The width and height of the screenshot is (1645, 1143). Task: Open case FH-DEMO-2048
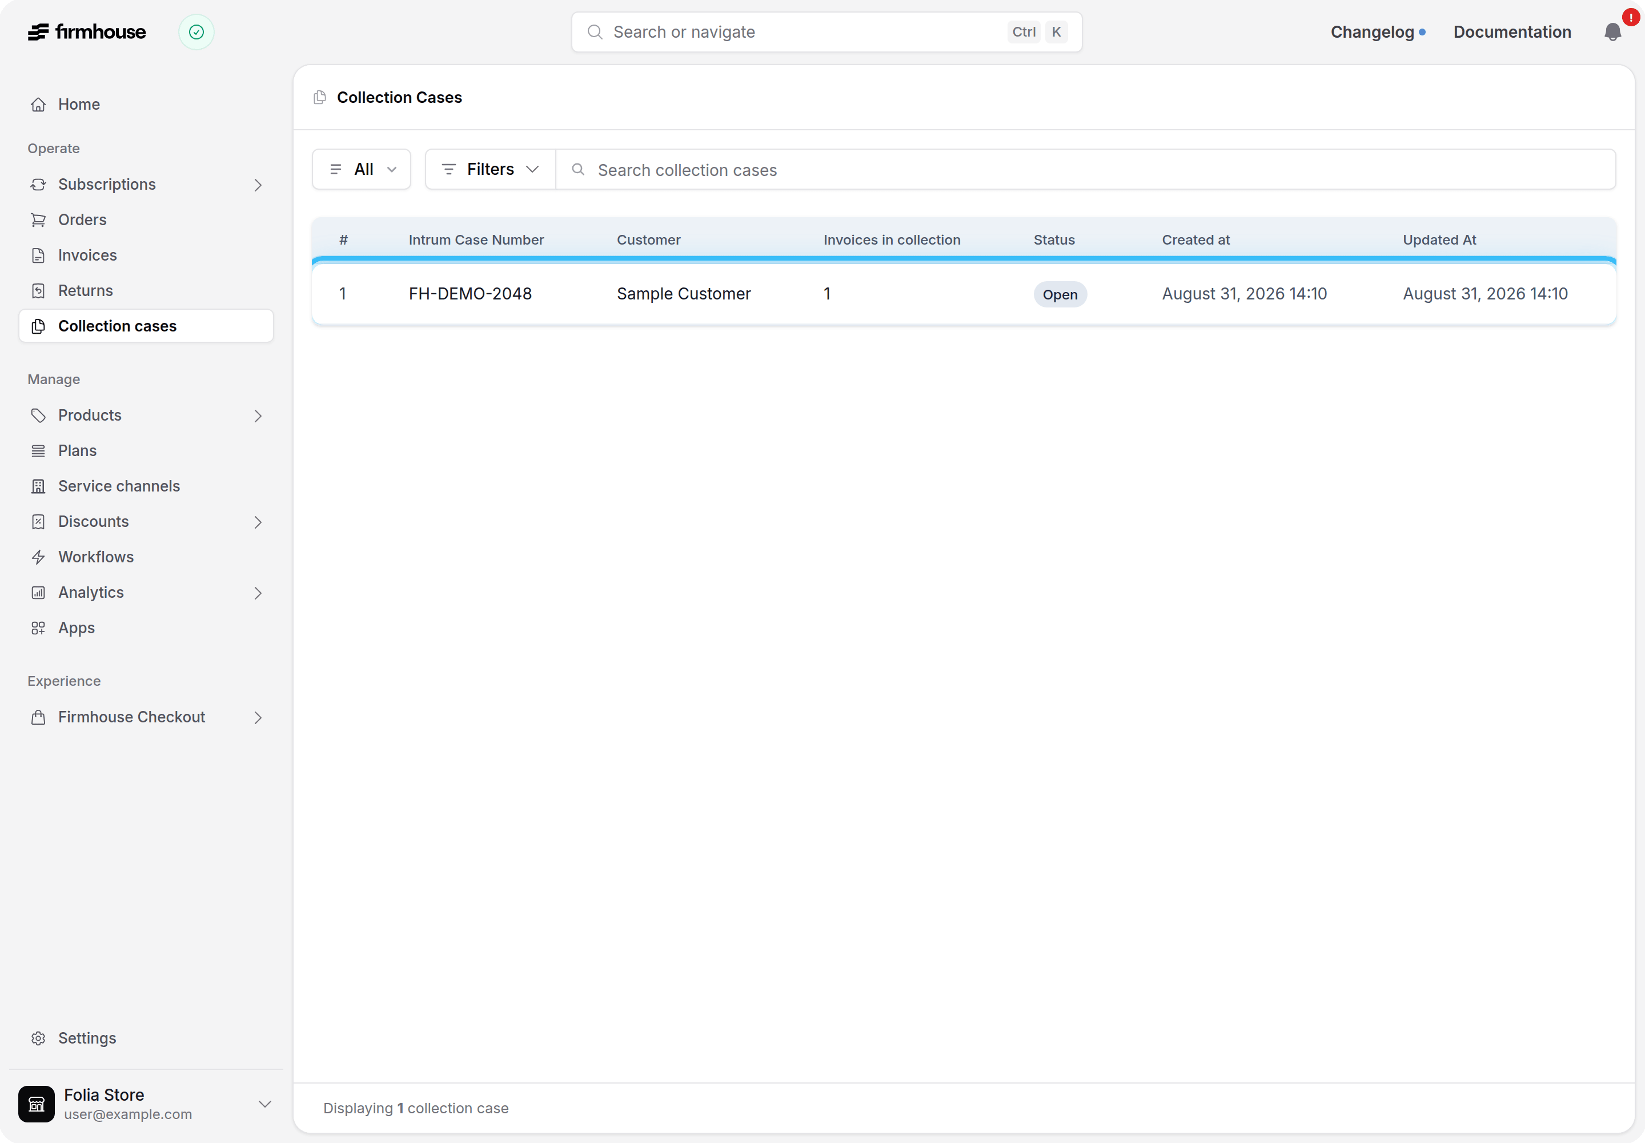point(470,294)
